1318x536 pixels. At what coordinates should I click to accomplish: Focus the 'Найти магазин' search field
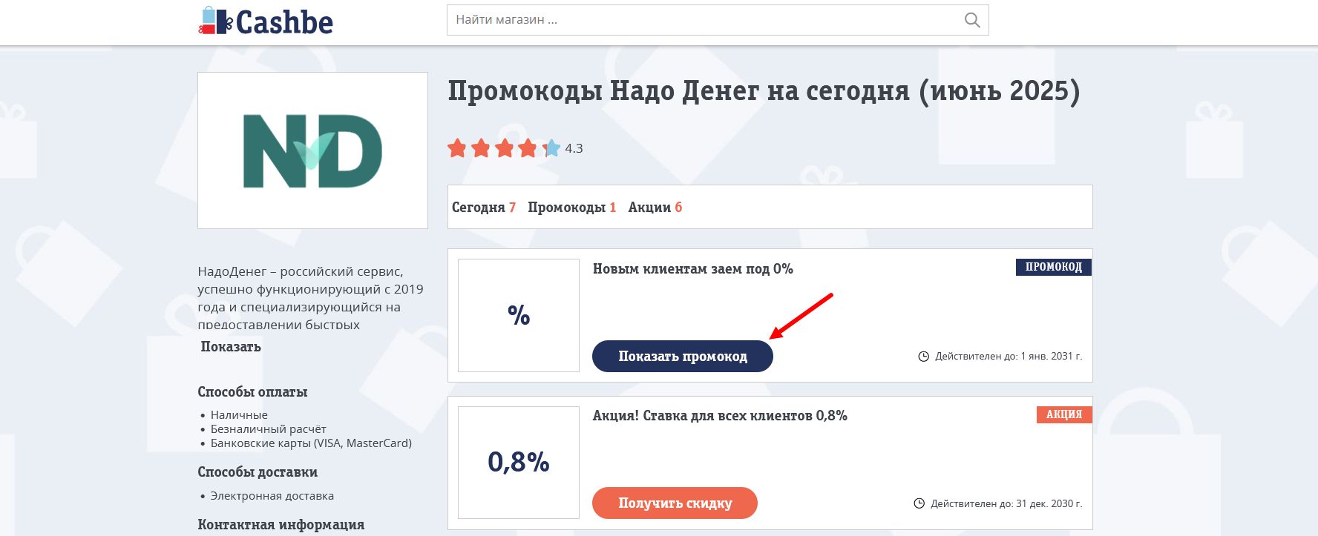(x=717, y=20)
